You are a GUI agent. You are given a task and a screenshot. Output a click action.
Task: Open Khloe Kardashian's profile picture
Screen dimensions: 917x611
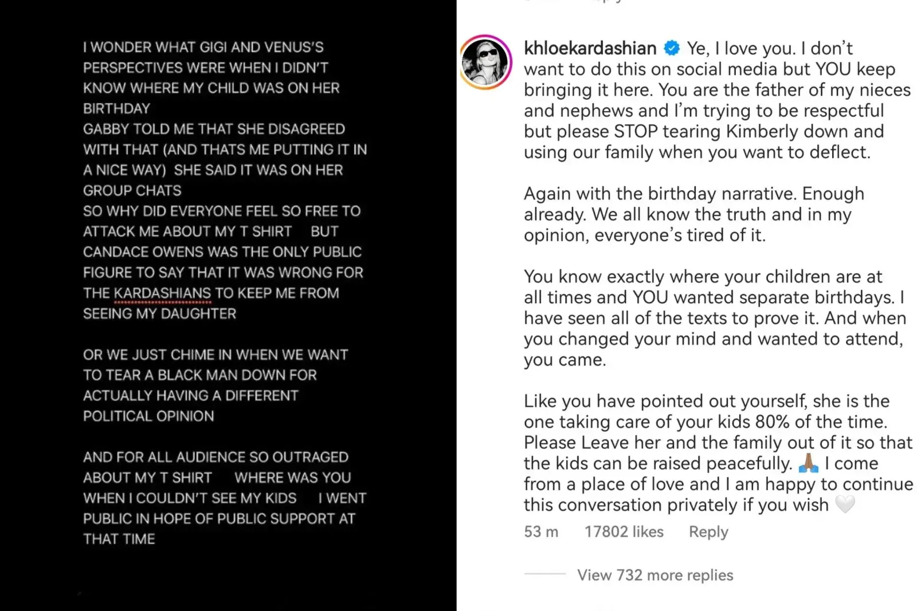point(487,62)
